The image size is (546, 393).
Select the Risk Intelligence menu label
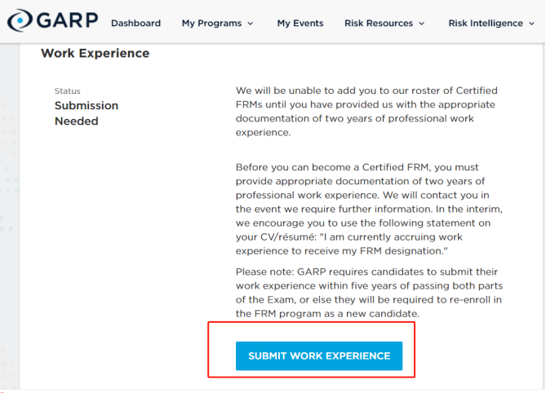point(486,23)
